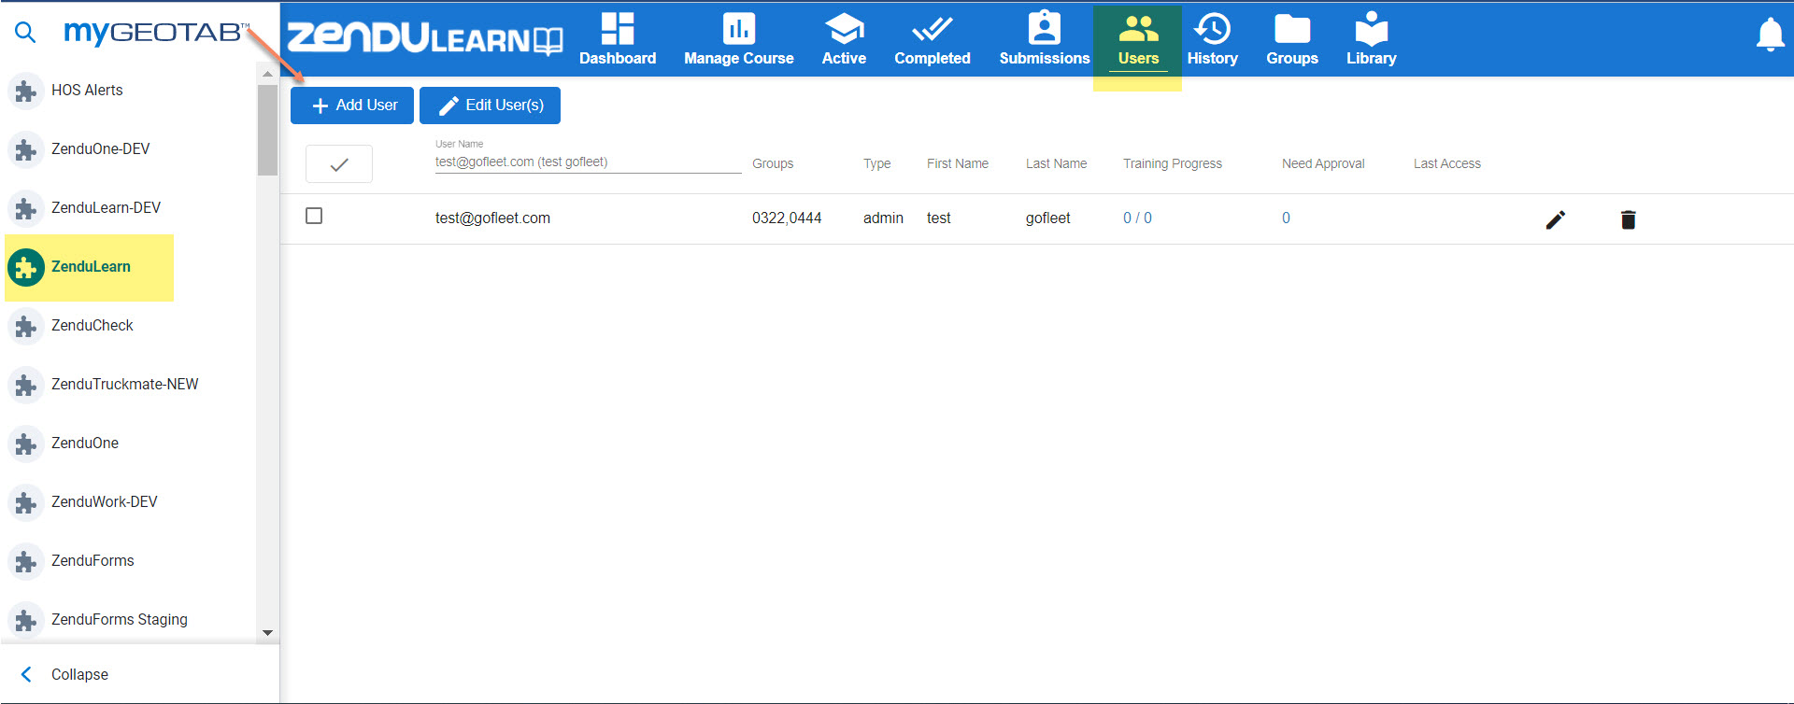This screenshot has height=704, width=1794.
Task: Click the sidebar scrollbar thumb
Action: point(267,130)
